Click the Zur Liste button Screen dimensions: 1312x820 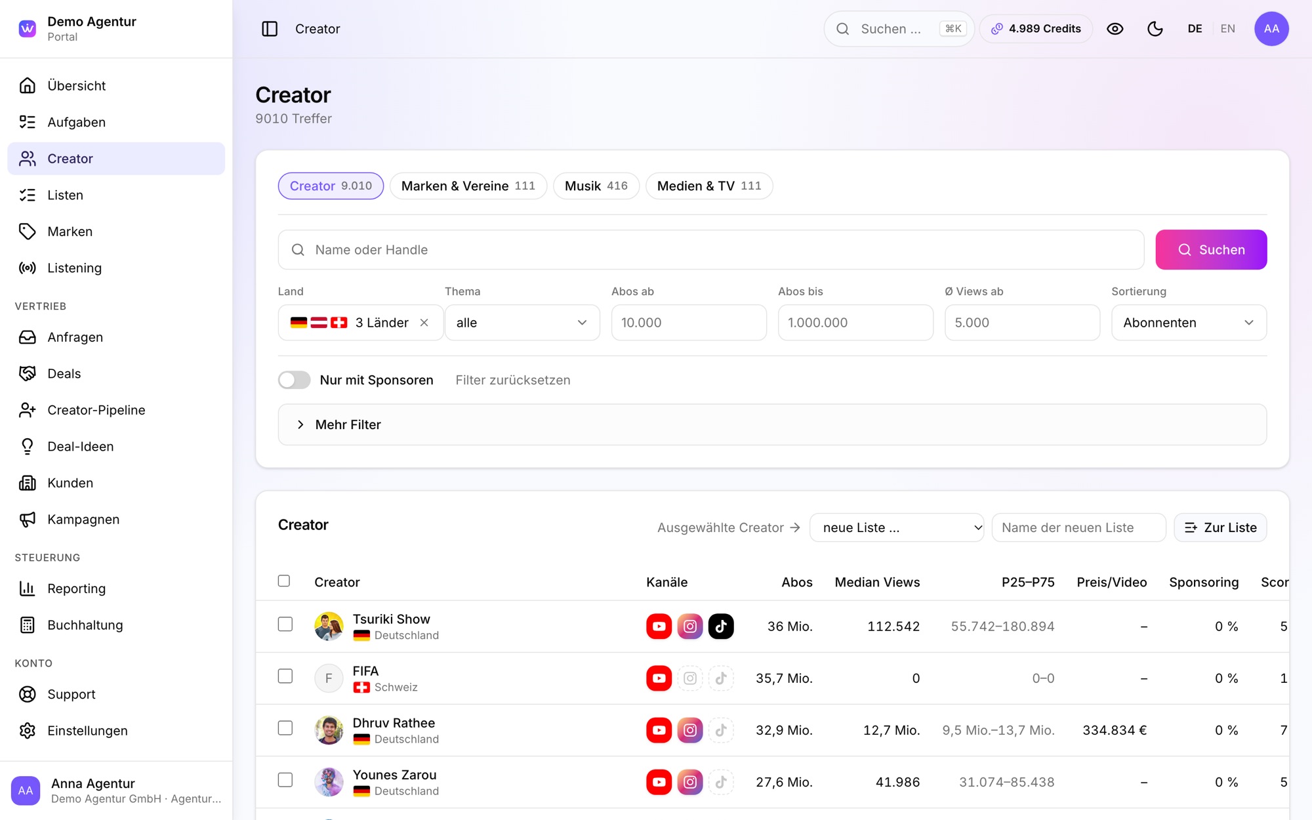[x=1220, y=527]
